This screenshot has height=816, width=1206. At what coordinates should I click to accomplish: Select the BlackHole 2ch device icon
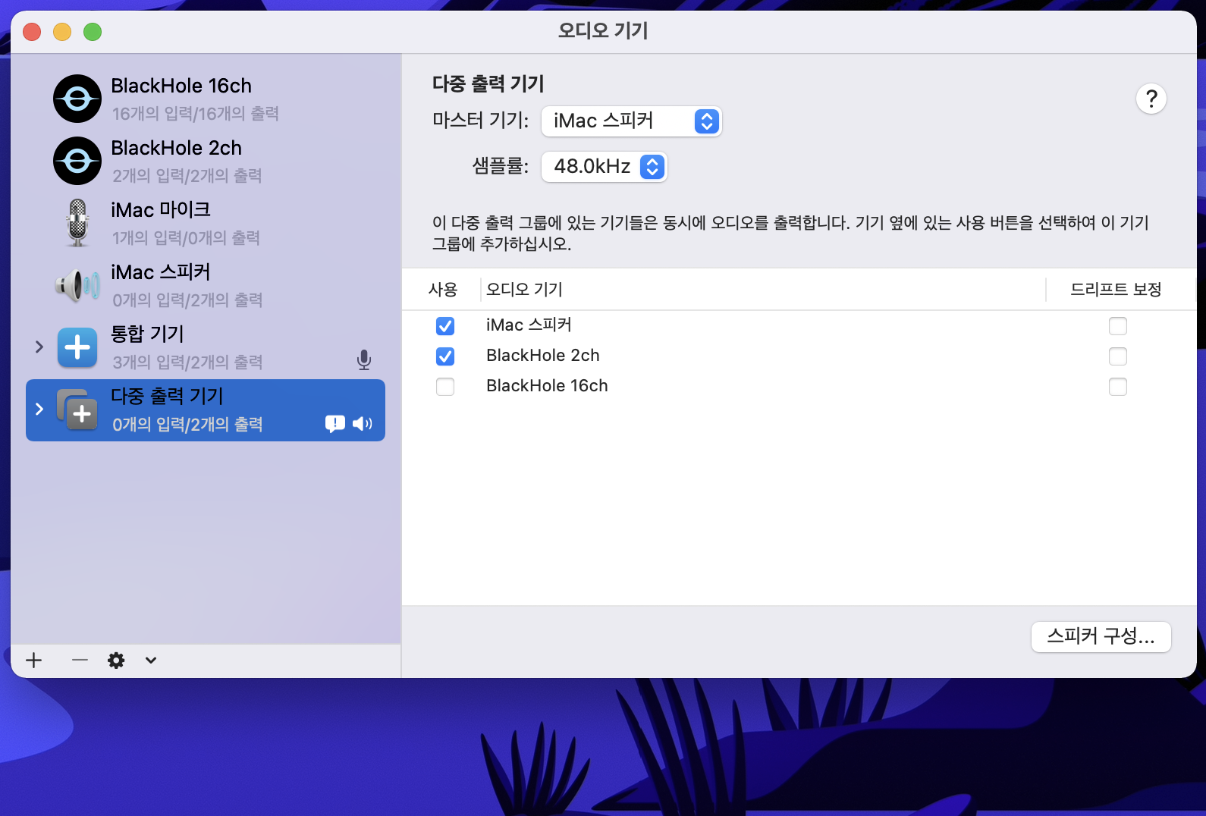[x=77, y=161]
